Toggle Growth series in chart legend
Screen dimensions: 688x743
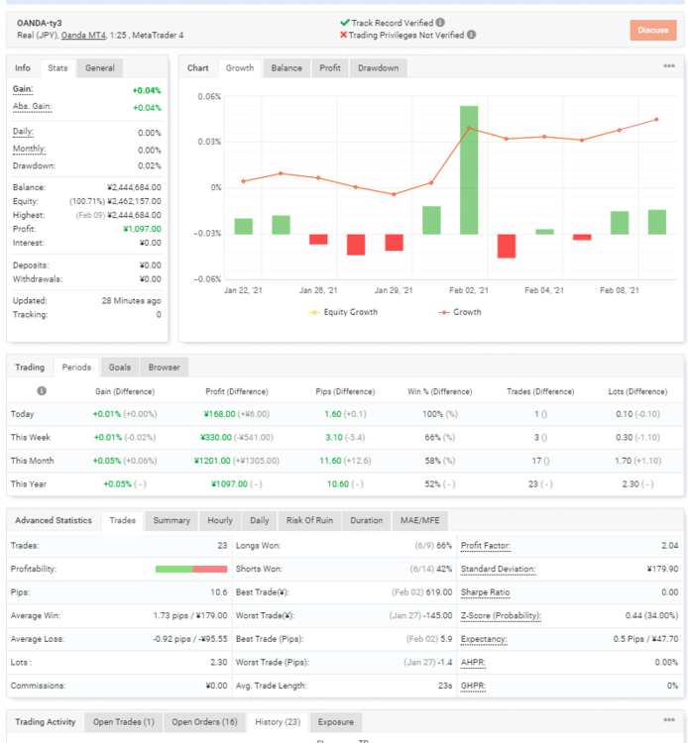(x=459, y=312)
